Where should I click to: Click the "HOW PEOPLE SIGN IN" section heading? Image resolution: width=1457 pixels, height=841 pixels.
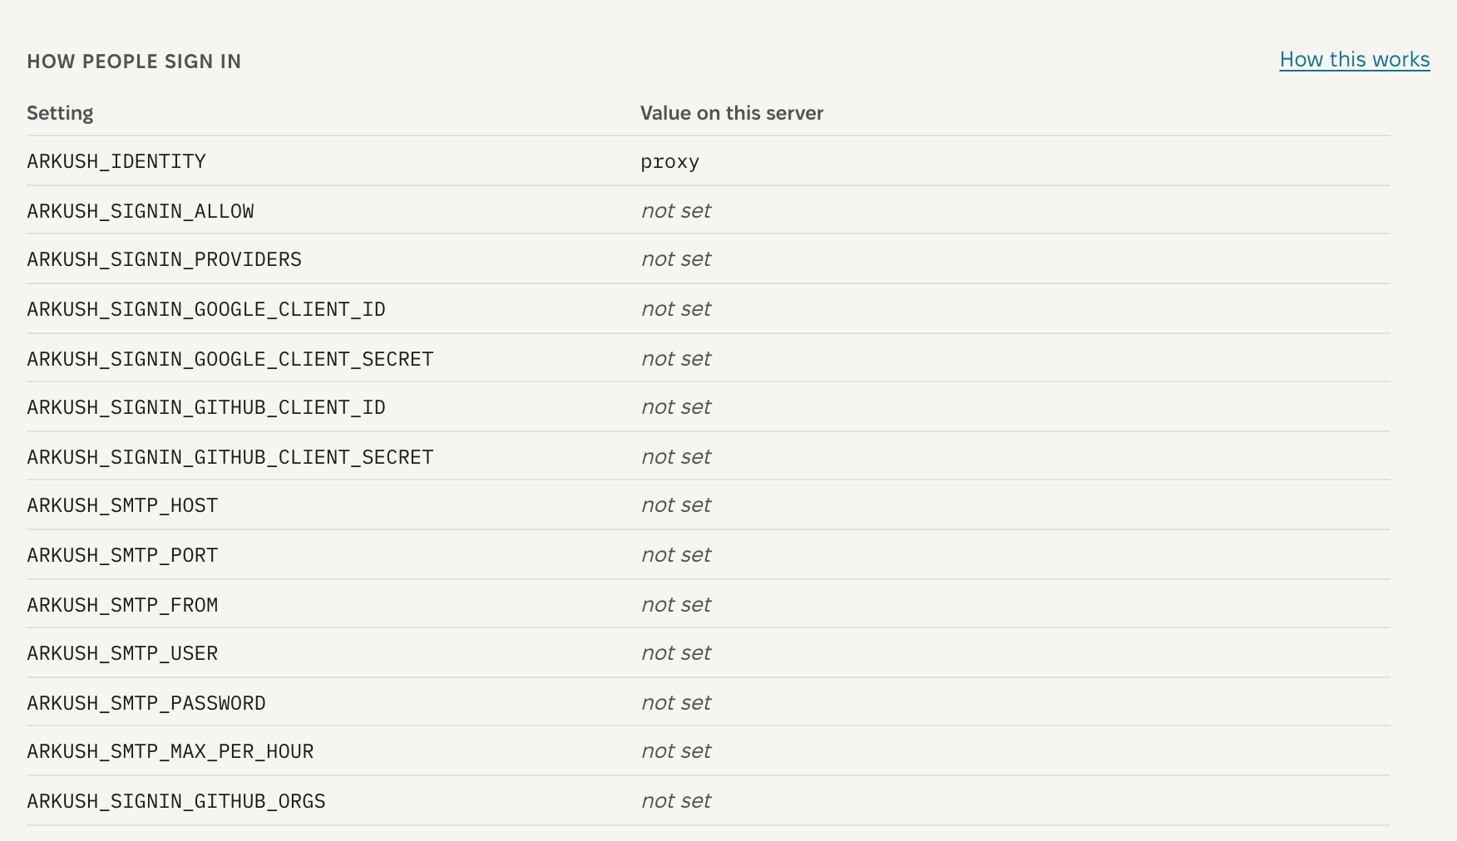[134, 61]
